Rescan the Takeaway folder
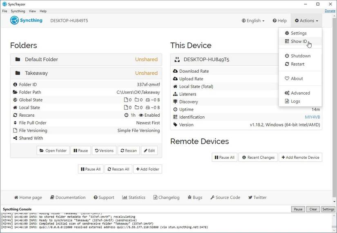 tap(129, 151)
